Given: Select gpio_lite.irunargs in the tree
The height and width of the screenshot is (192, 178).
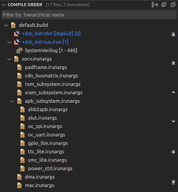Looking at the screenshot, I should tap(48, 143).
